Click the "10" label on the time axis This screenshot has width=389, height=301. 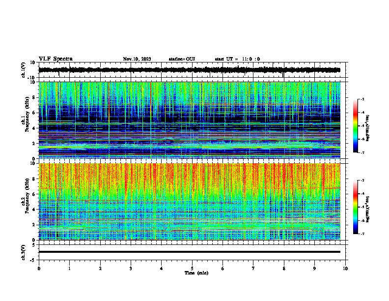click(345, 269)
